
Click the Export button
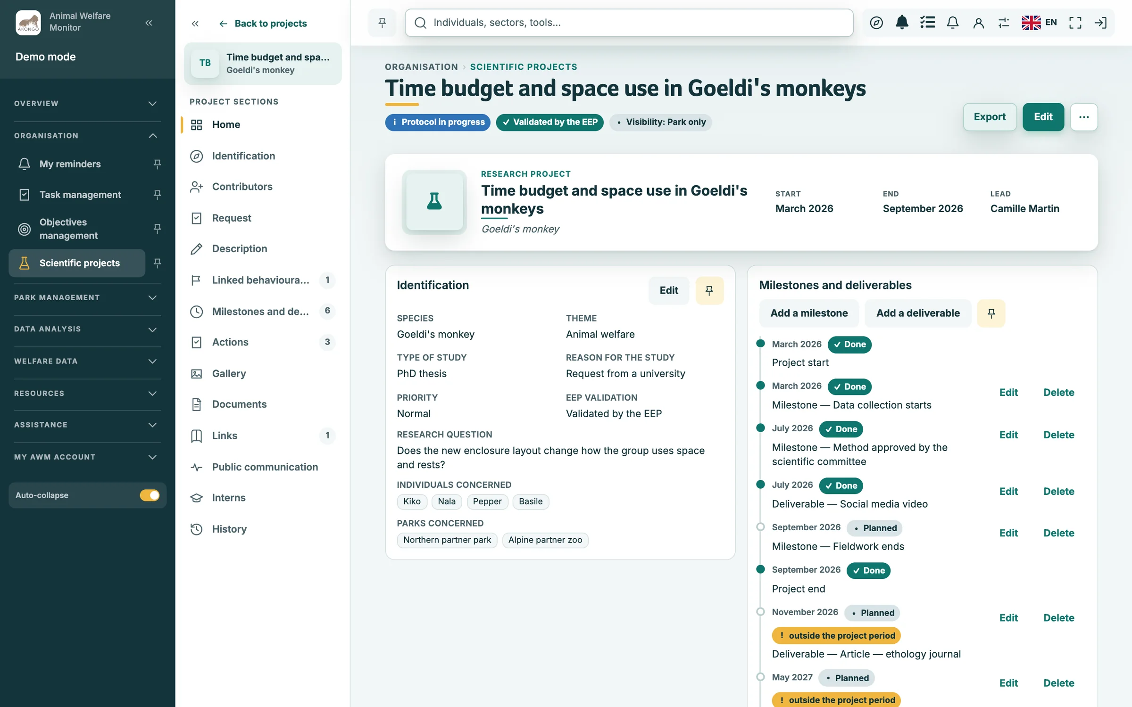(x=990, y=117)
